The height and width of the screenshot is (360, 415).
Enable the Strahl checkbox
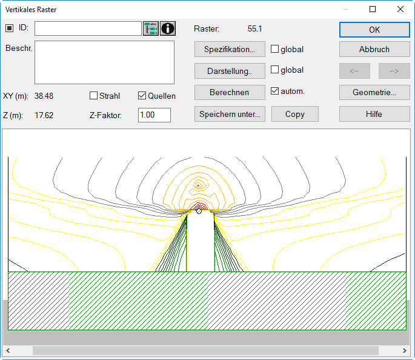click(93, 96)
